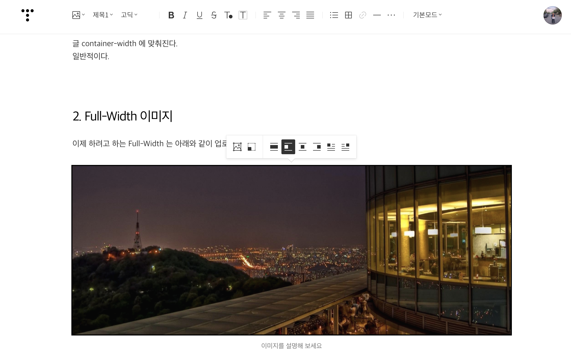This screenshot has height=360, width=571.
Task: Insert a horizontal divider line
Action: [377, 15]
